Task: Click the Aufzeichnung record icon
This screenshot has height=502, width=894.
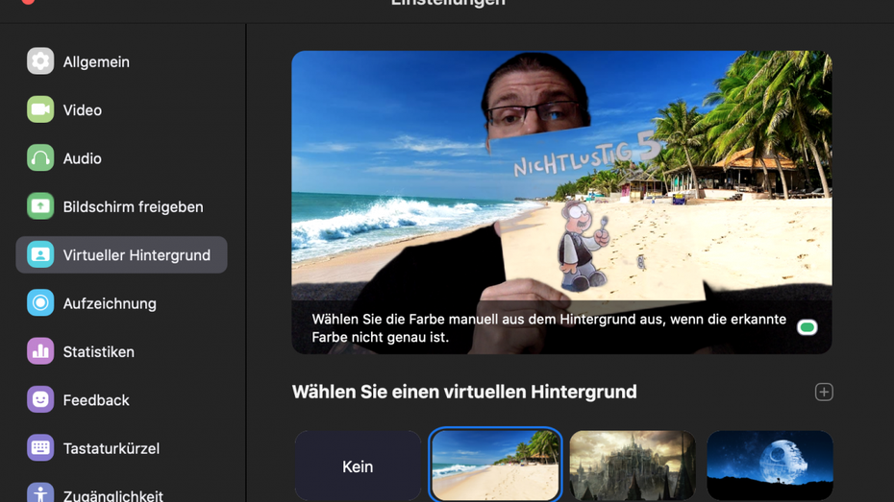Action: [x=40, y=302]
